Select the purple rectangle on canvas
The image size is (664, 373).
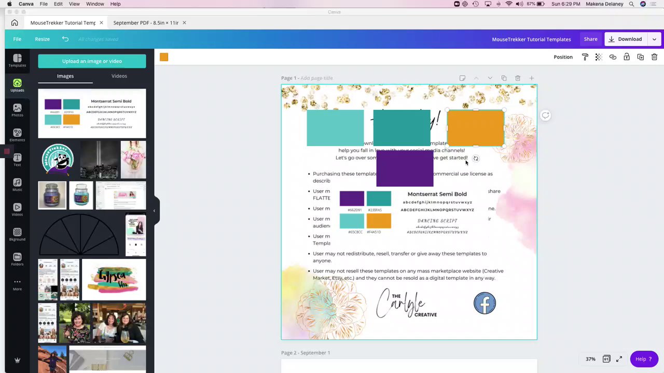405,168
